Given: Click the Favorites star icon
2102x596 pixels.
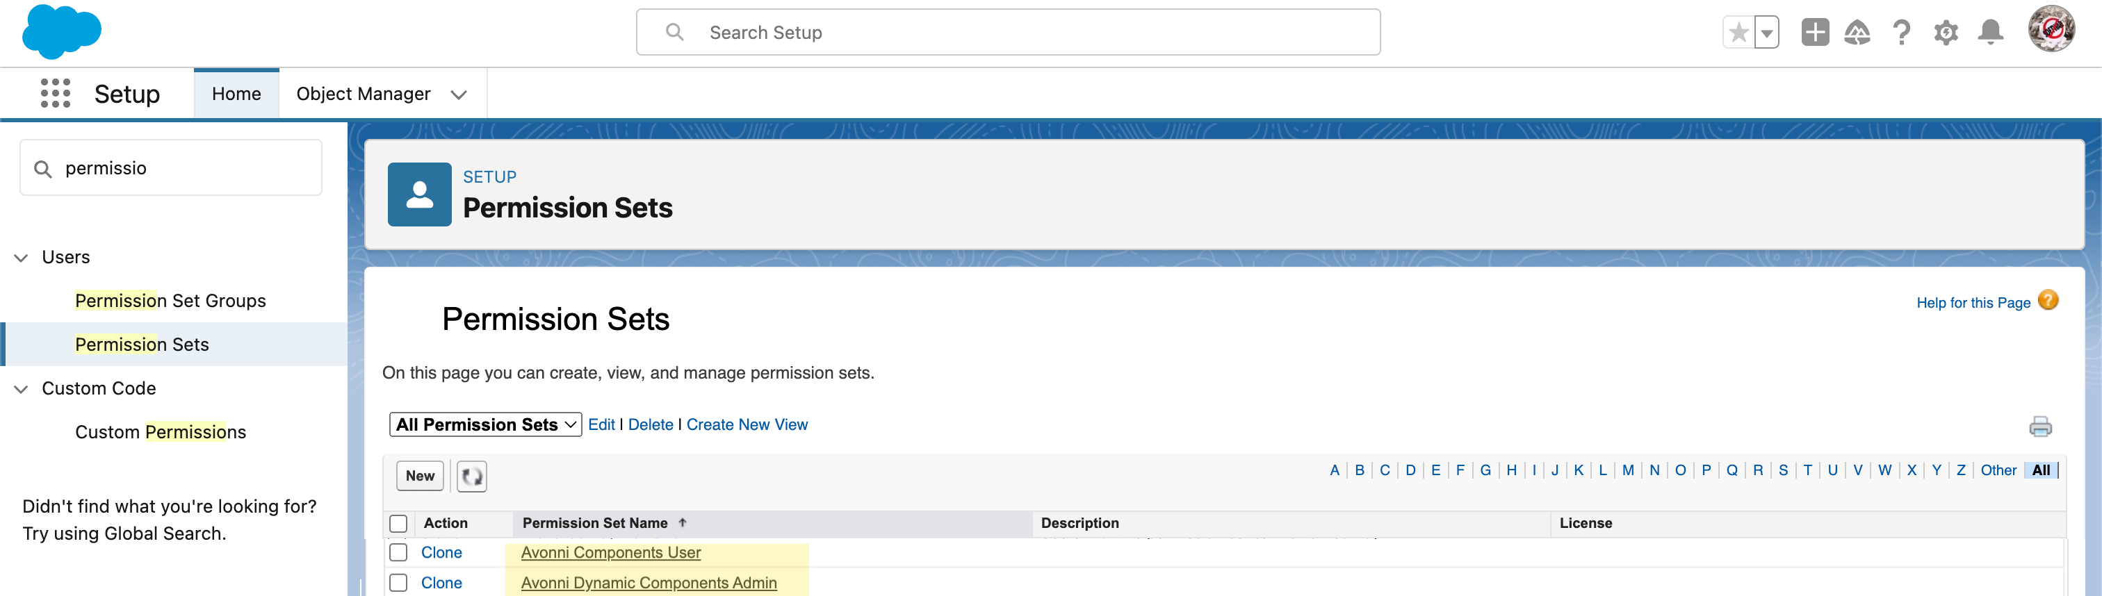Looking at the screenshot, I should pyautogui.click(x=1738, y=33).
